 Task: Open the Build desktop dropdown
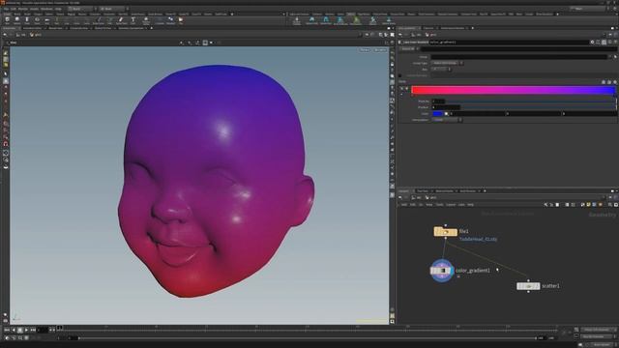pyautogui.click(x=82, y=9)
